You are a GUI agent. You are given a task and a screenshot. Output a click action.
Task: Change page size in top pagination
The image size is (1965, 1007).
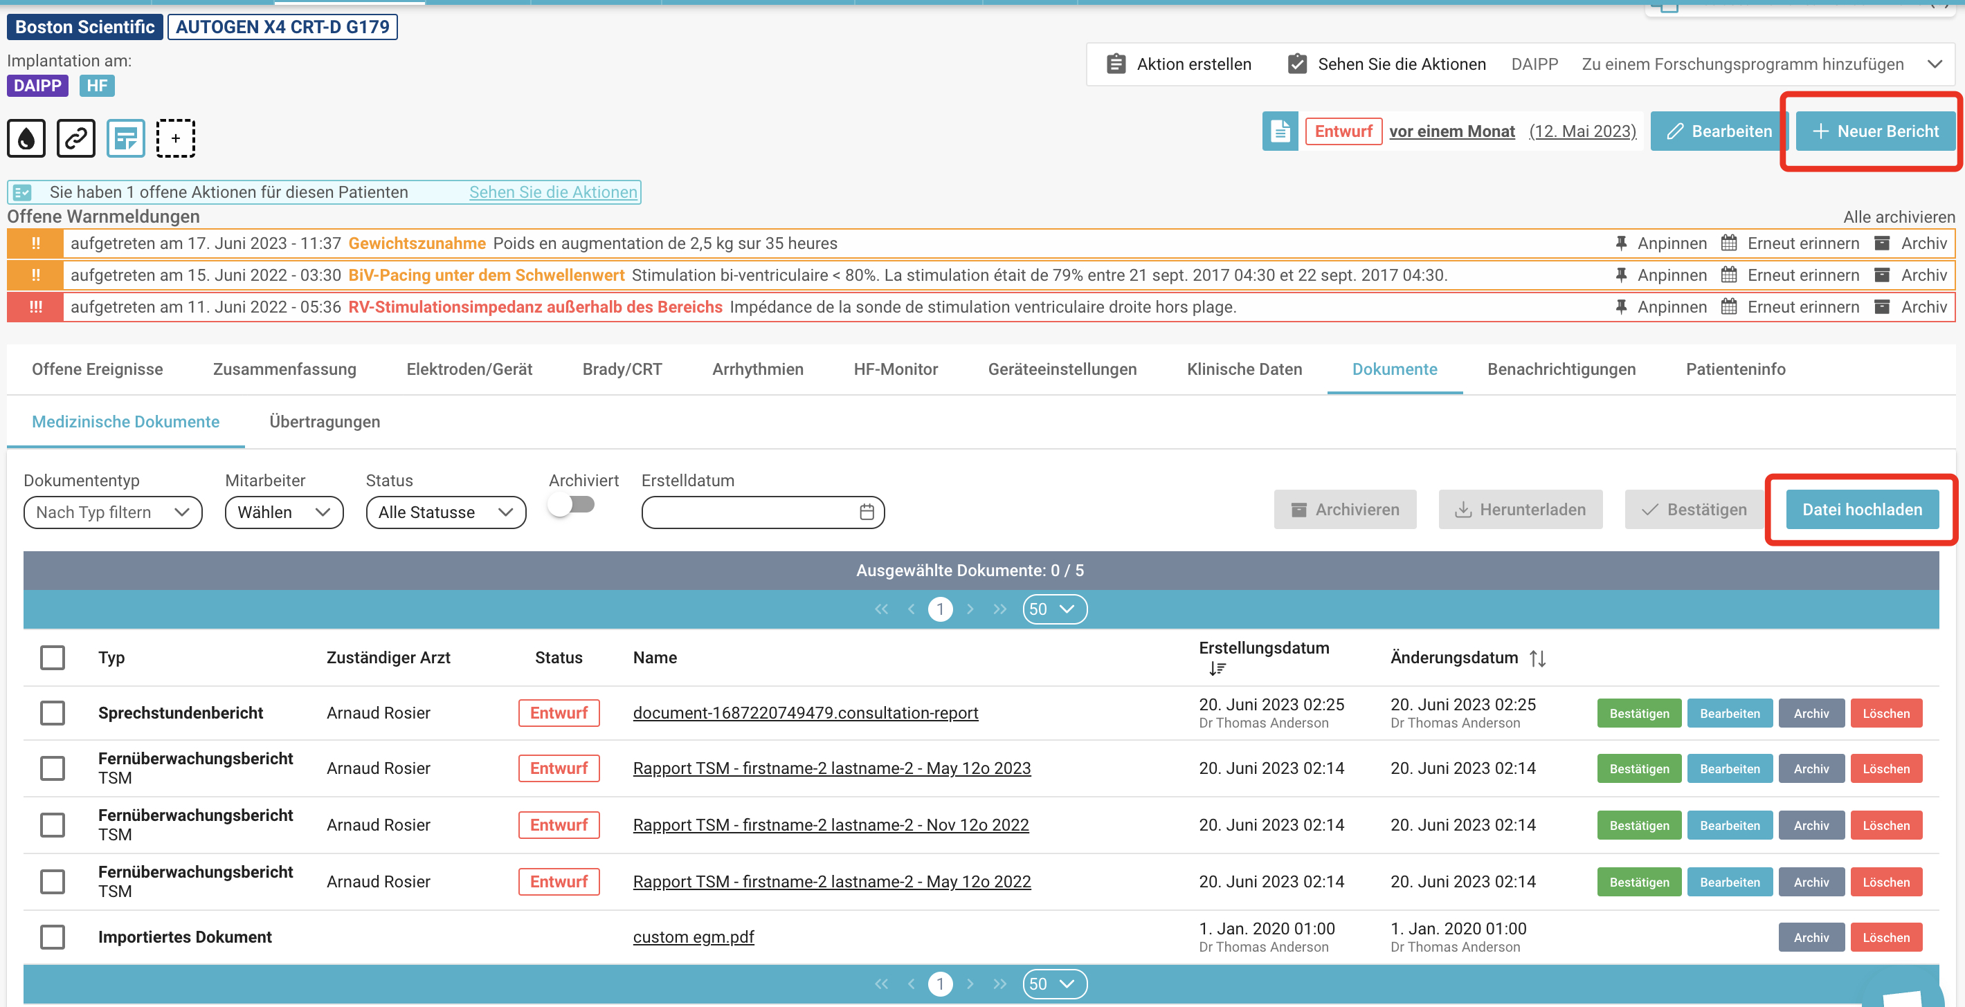click(x=1055, y=609)
